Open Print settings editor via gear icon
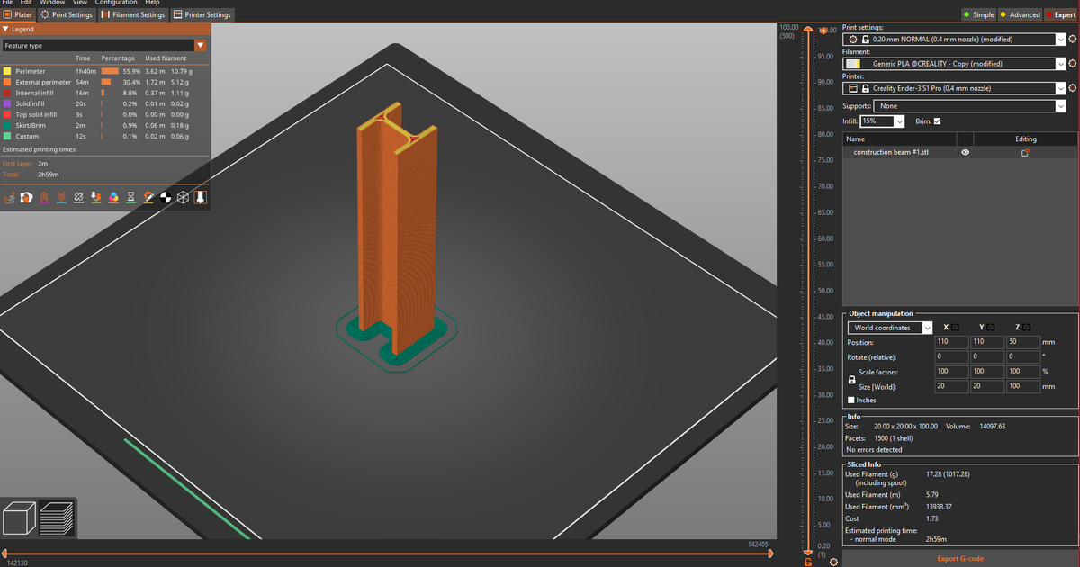1080x567 pixels. [1072, 39]
